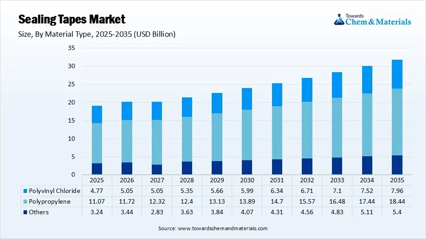This screenshot has height=239, width=426.
Task: Click the 2035 Polyvinyl Chloride bar segment
Action: (397, 74)
